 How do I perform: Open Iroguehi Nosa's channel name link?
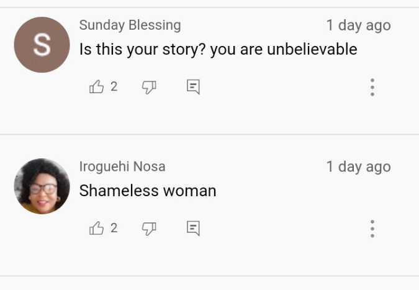tap(122, 167)
